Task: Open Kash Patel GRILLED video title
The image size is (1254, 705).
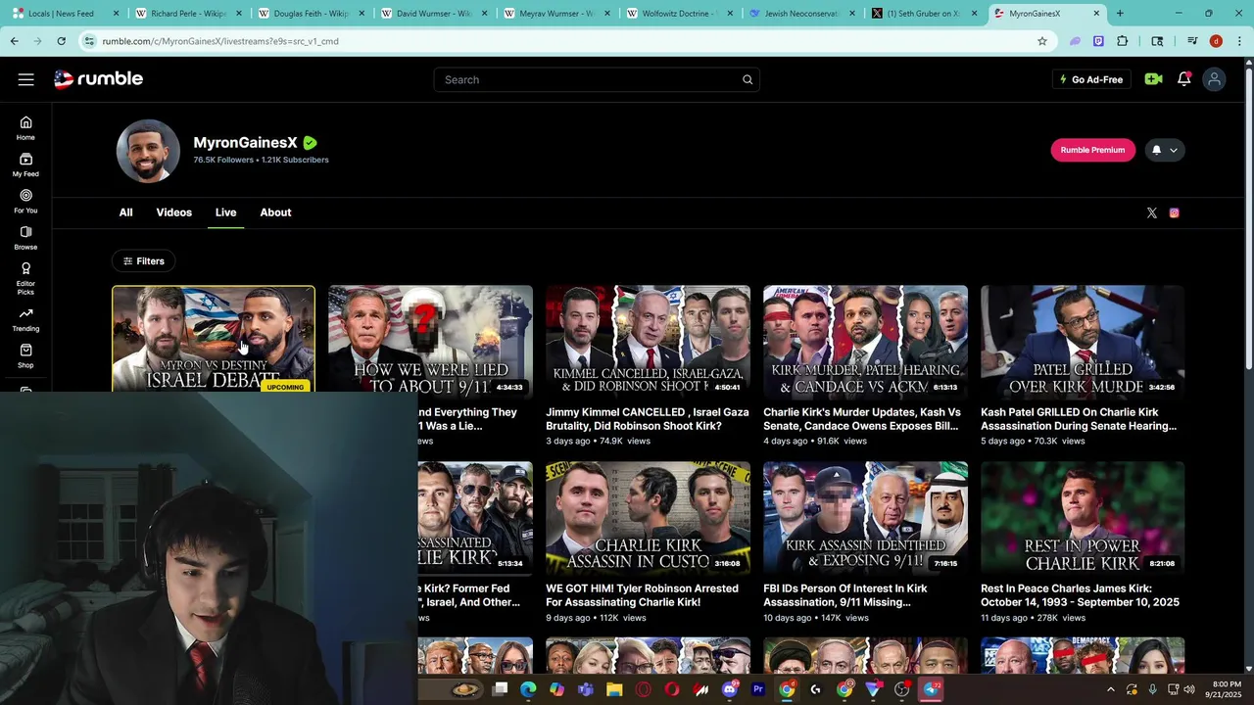Action: tap(1079, 419)
